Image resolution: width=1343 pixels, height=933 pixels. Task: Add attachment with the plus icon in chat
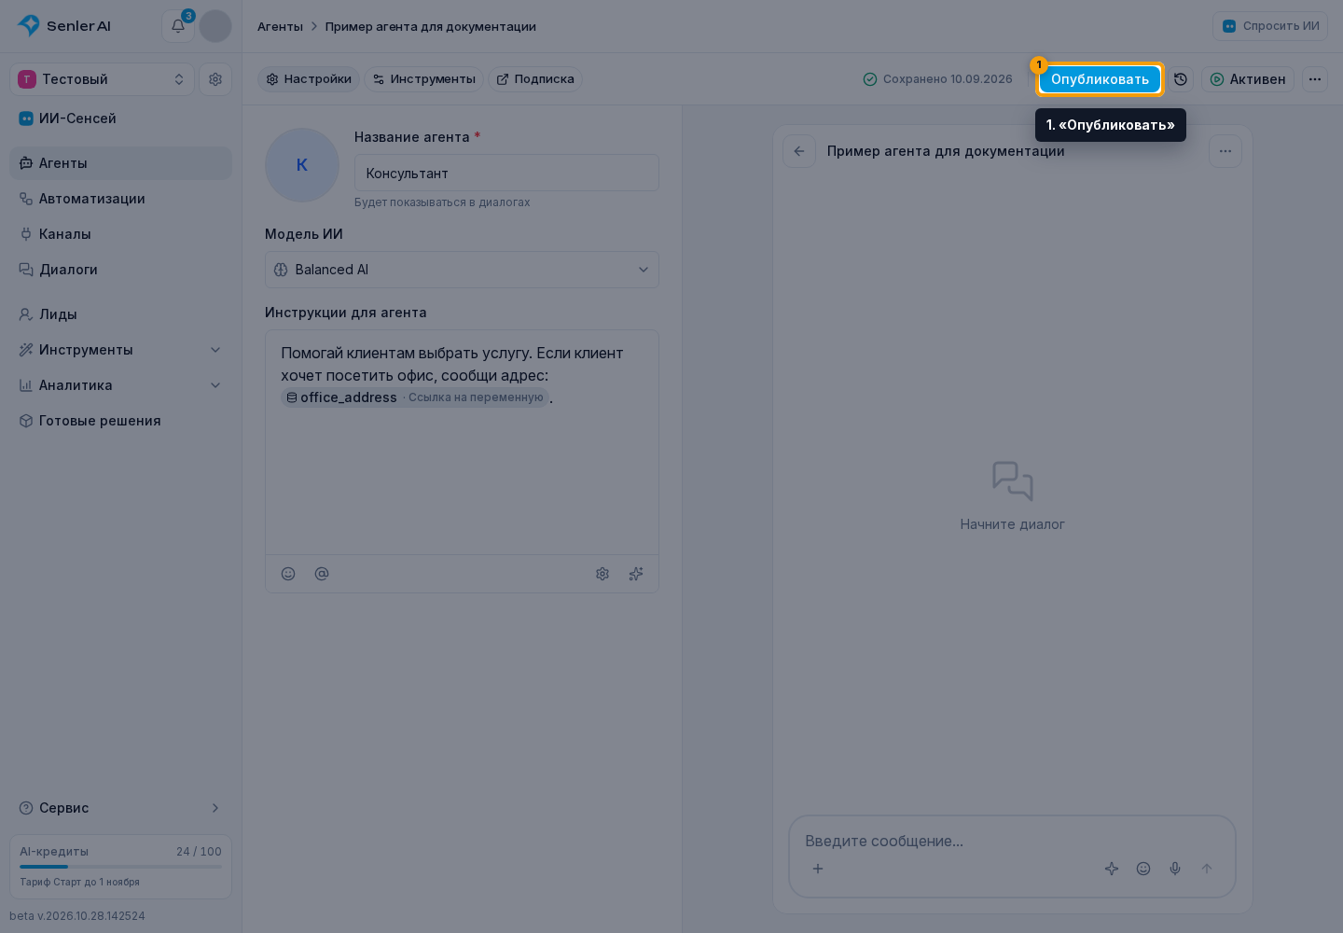click(x=818, y=869)
